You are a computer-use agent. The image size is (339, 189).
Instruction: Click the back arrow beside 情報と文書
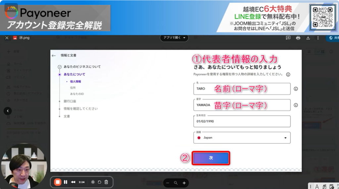tap(54, 56)
